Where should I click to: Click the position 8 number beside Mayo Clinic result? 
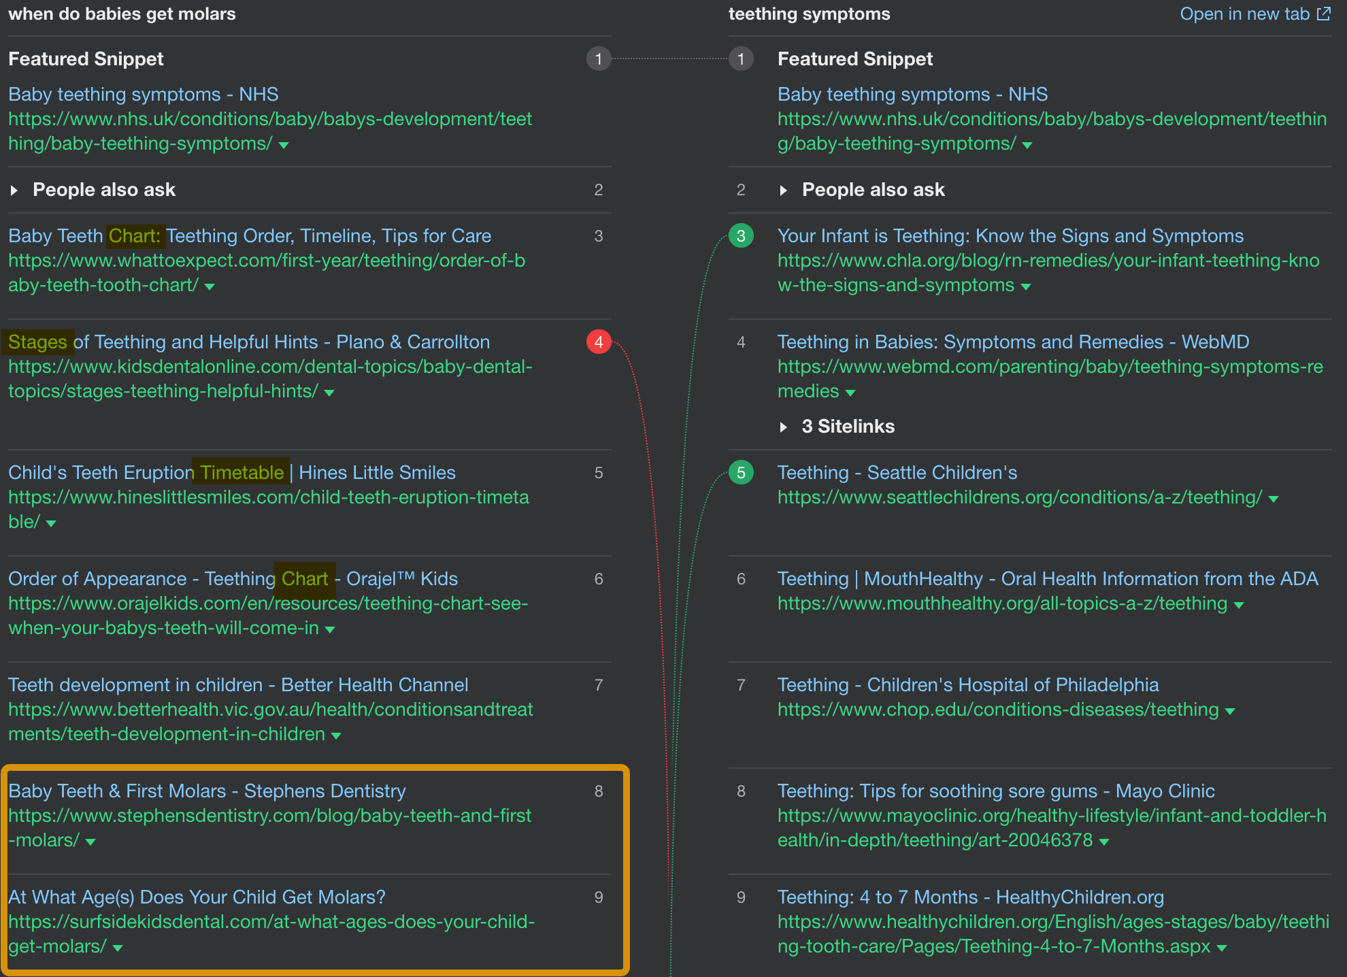pos(741,791)
